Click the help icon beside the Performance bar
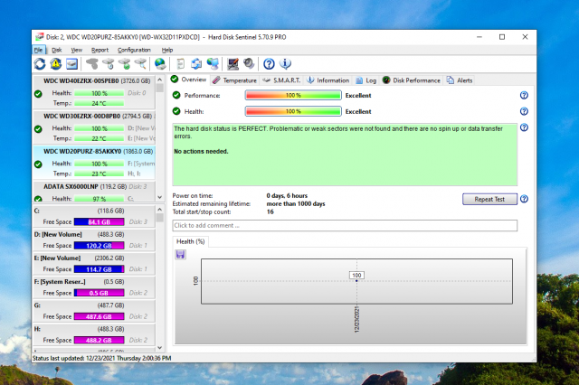Screen dimensions: 579x385 (524, 95)
